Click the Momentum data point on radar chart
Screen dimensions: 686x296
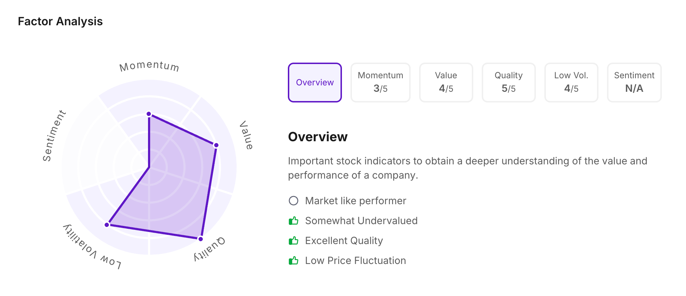click(x=149, y=114)
